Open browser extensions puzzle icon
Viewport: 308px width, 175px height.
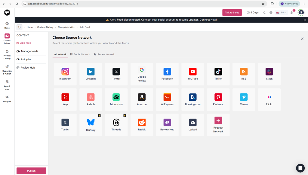(x=272, y=4)
